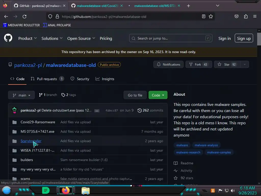Open MEDIAFIRE ROULETTER bookmark
261x196 pixels.
(x=21, y=25)
